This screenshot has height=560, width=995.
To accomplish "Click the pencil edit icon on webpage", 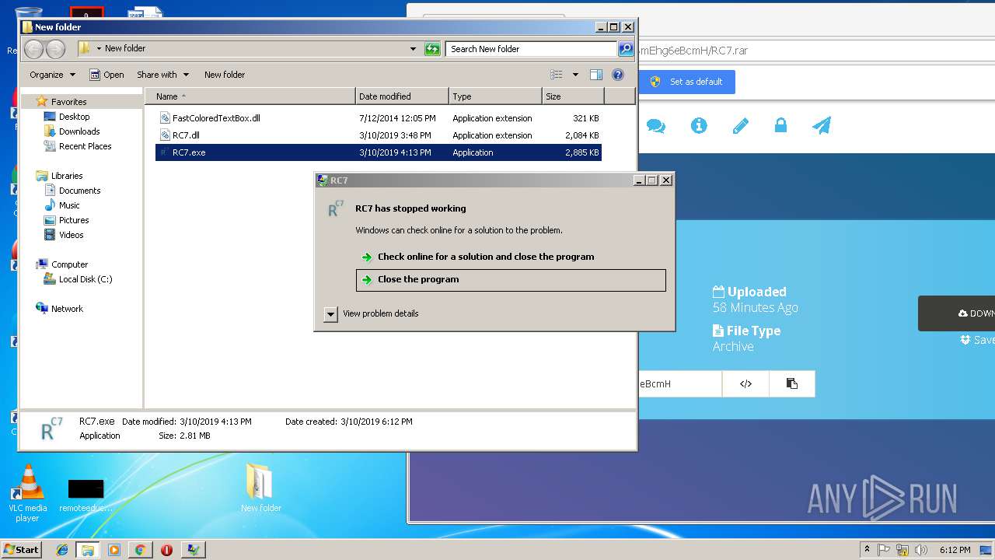I will (740, 125).
